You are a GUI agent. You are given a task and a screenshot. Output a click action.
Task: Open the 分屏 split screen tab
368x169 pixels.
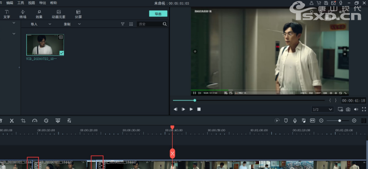78,14
